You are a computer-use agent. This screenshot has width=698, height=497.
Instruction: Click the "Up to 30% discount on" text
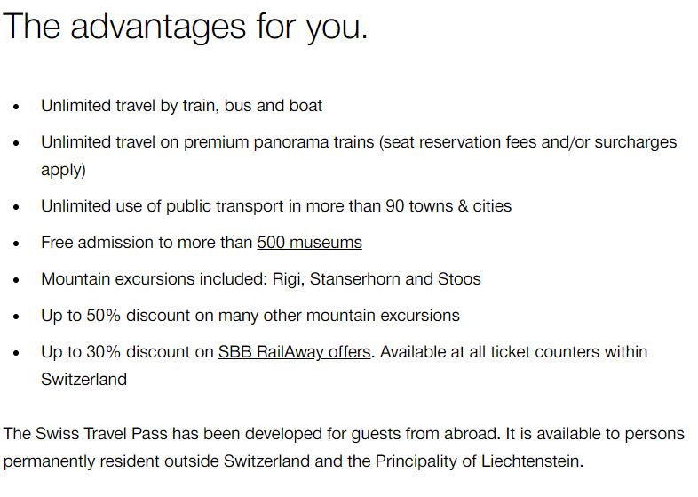(127, 352)
